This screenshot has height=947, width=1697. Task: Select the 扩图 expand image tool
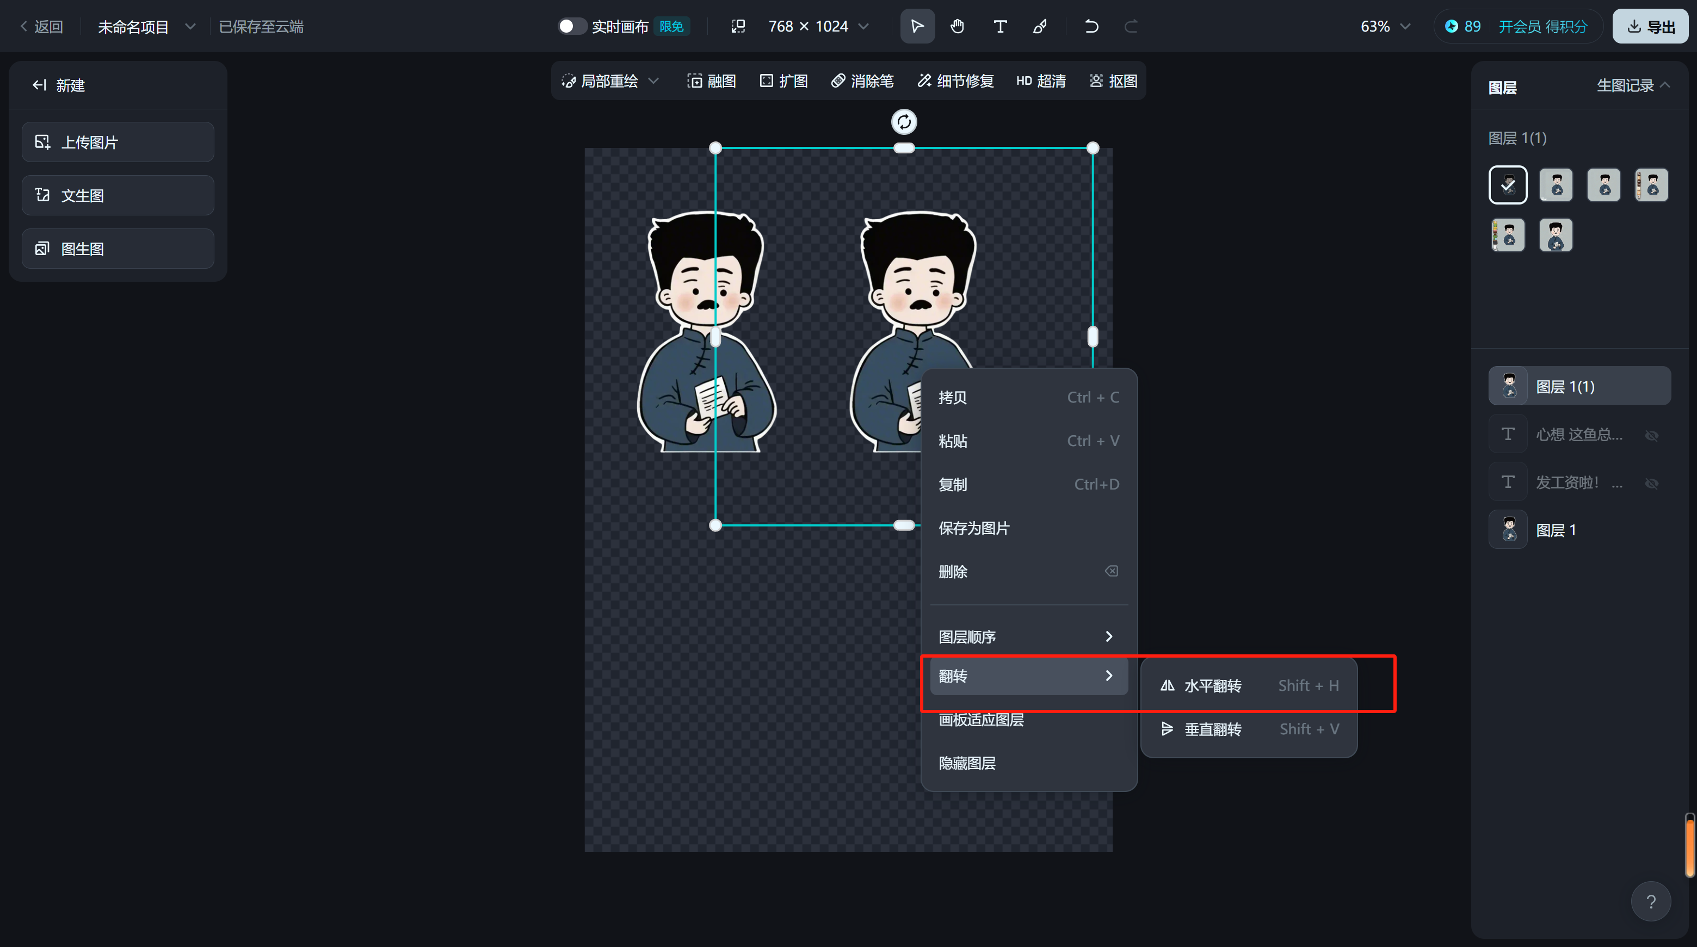coord(783,81)
